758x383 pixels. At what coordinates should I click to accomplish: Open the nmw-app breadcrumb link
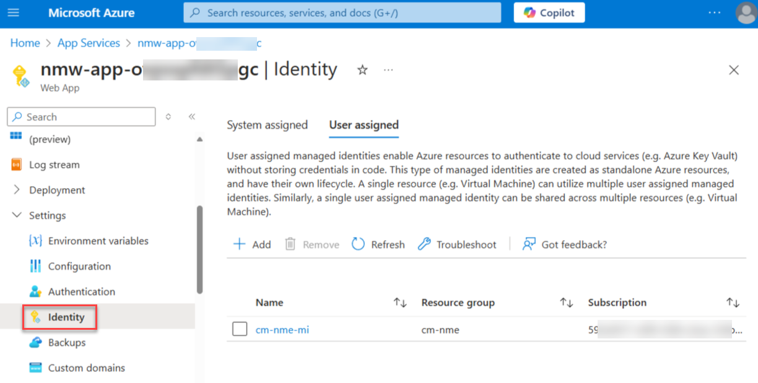(x=199, y=43)
